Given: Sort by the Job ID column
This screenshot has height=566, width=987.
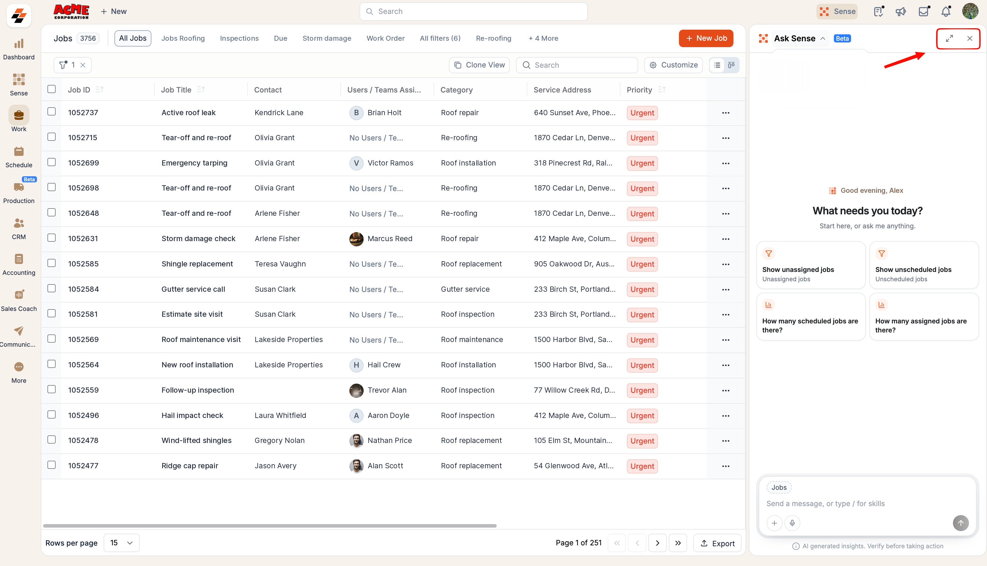Looking at the screenshot, I should (x=100, y=89).
